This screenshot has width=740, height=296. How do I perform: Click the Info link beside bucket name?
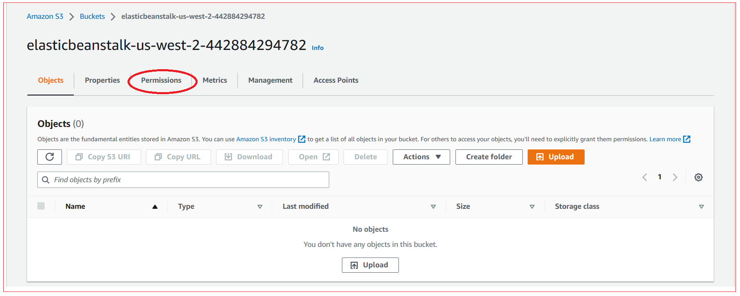tap(318, 48)
